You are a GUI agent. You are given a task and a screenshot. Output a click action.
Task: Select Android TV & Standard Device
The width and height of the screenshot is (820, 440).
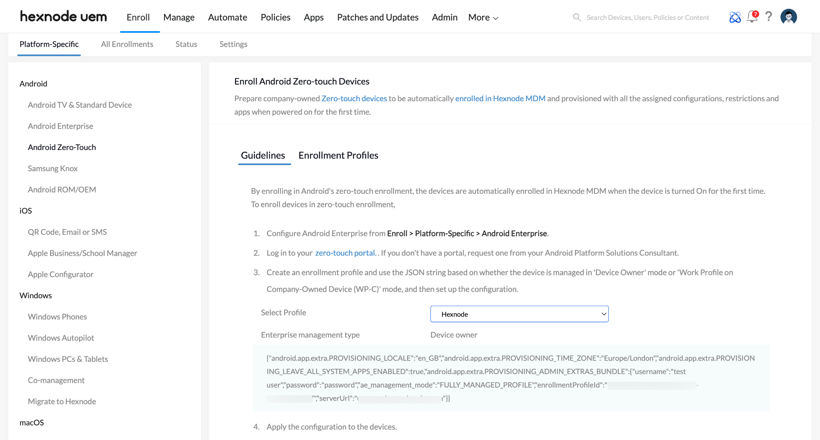80,105
